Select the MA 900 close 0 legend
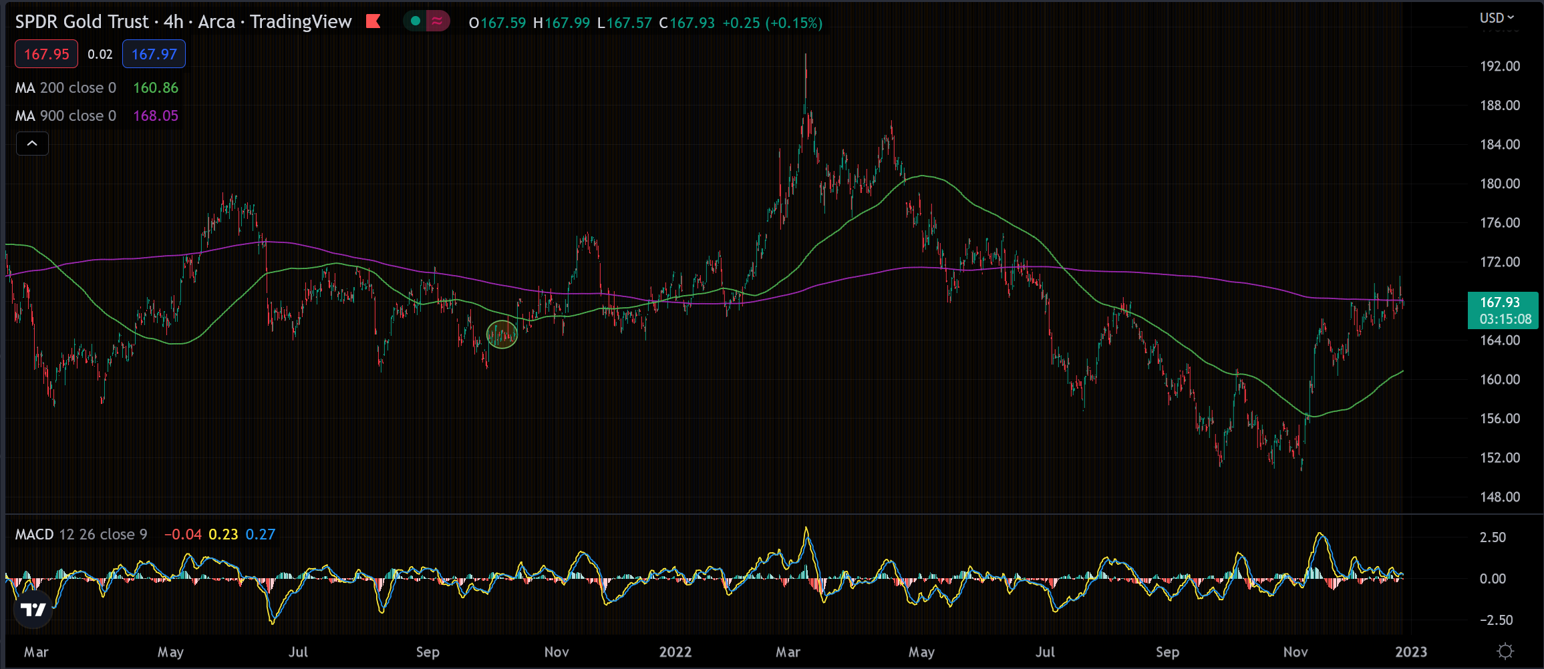1544x669 pixels. [65, 116]
